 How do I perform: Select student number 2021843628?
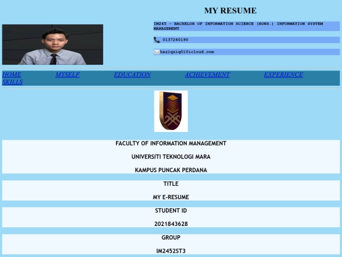(x=171, y=224)
